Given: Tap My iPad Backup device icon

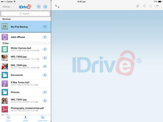Looking at the screenshot, I should click(x=5, y=26).
